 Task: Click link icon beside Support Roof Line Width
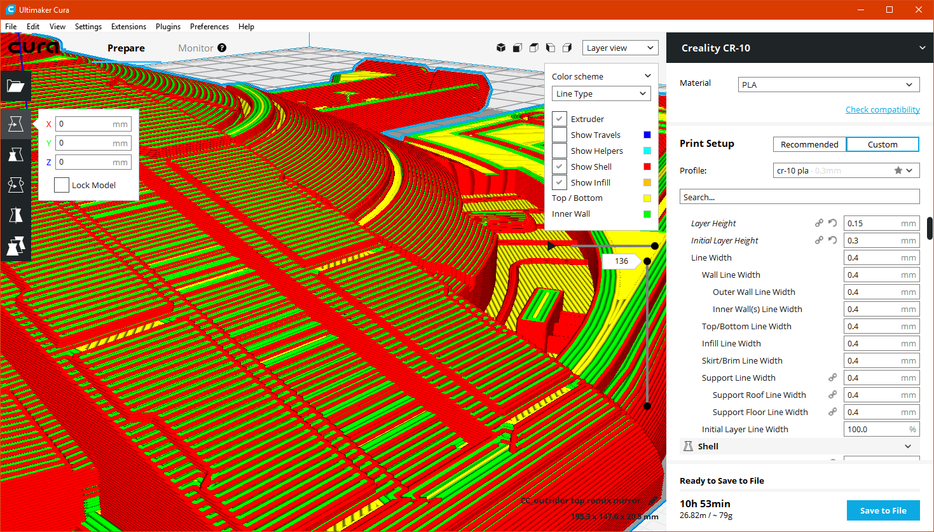832,395
